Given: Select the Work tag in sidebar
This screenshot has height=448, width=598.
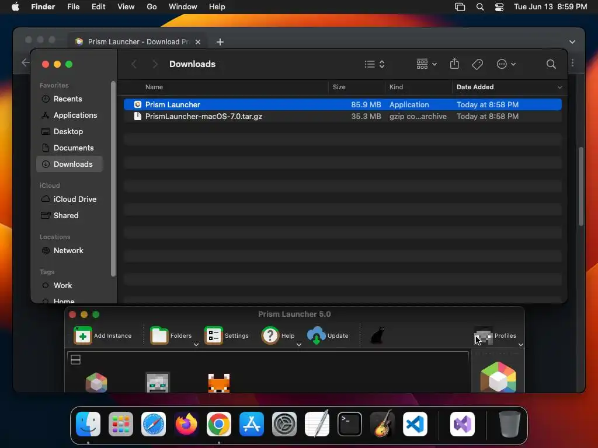Looking at the screenshot, I should [x=70, y=286].
